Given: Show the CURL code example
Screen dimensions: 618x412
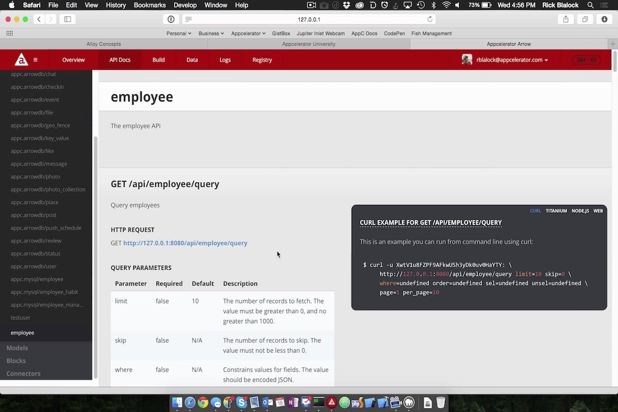Looking at the screenshot, I should 536,211.
